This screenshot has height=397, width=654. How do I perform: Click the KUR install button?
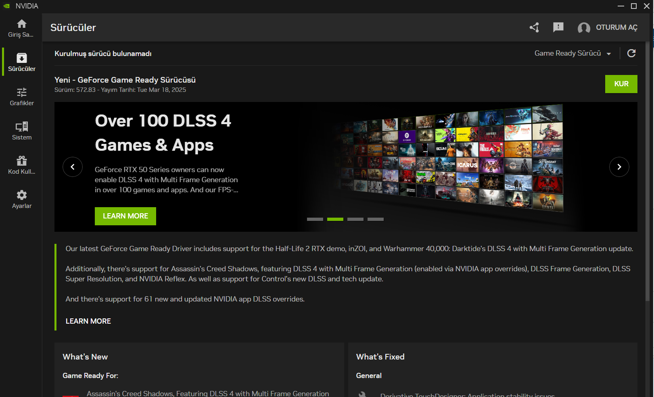[x=621, y=84]
